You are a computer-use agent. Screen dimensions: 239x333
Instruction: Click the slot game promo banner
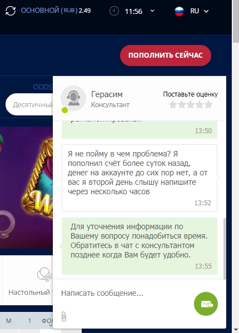coord(26,188)
